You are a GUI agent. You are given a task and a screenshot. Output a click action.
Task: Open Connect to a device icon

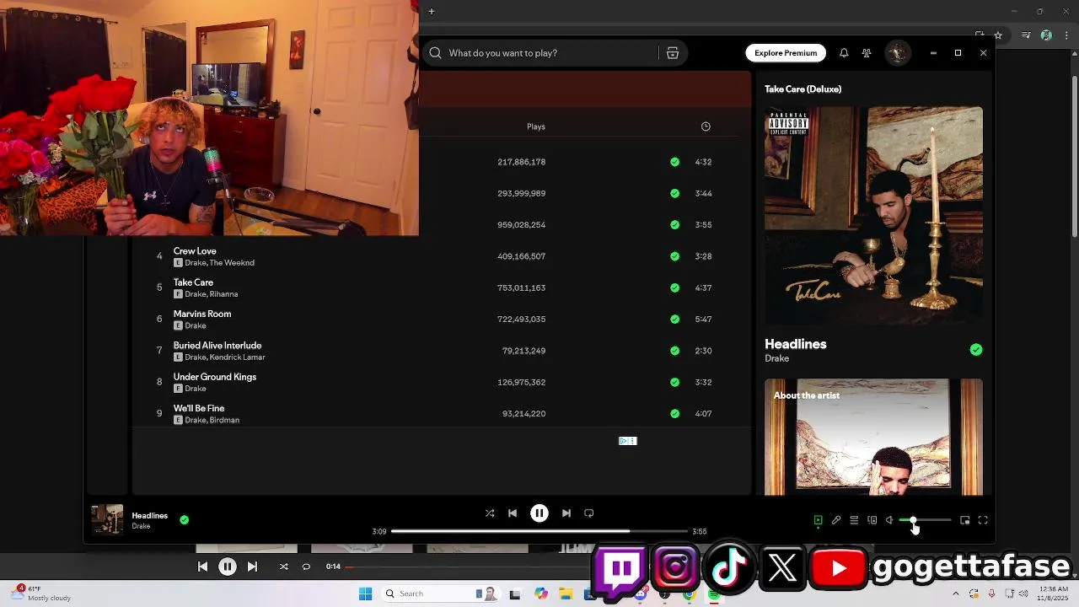tap(872, 520)
